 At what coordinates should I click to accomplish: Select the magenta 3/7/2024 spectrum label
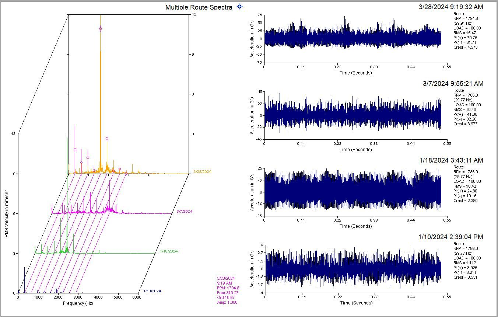185,211
